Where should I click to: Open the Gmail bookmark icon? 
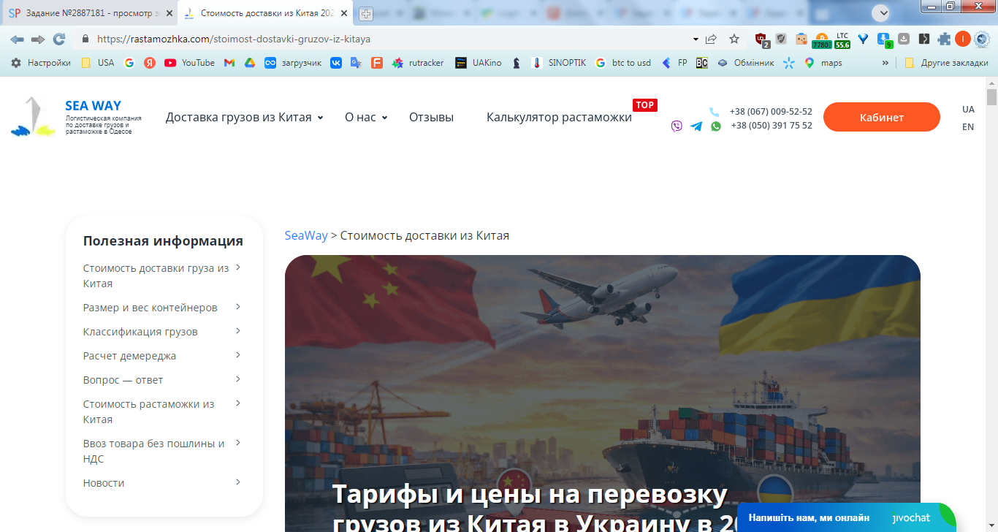point(229,63)
